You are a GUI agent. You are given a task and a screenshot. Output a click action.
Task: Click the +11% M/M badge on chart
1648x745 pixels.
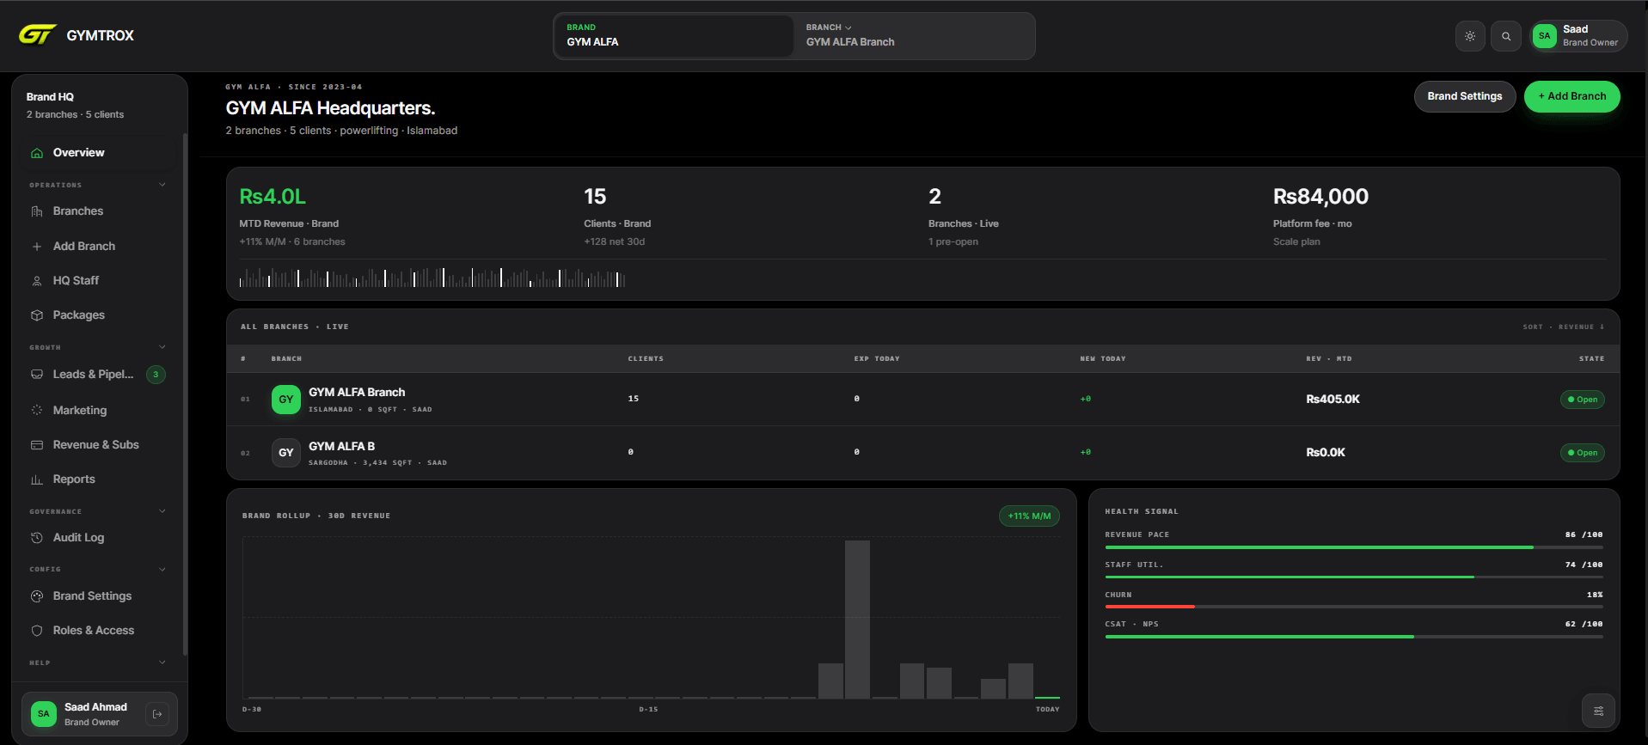click(1029, 516)
